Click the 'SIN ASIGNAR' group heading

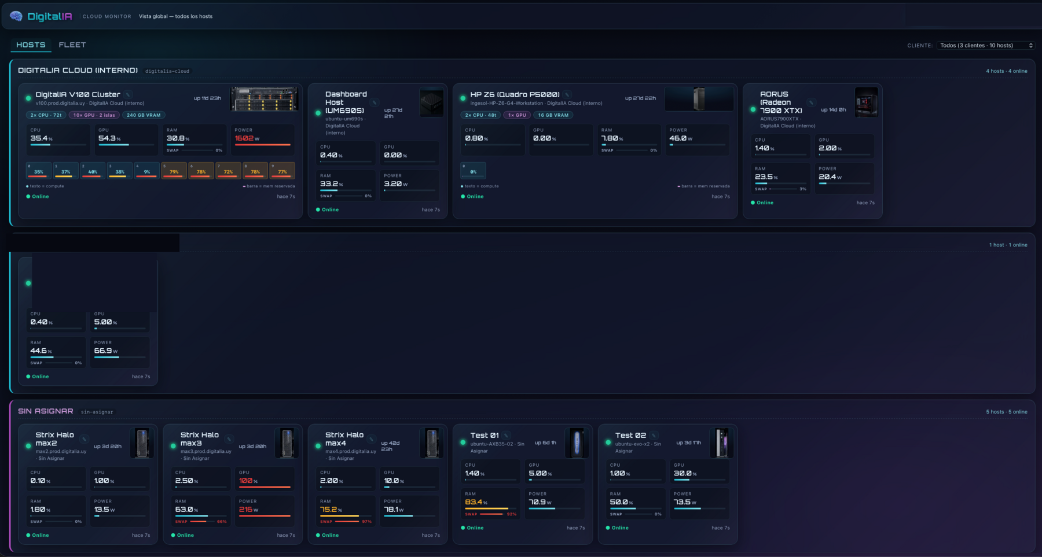(46, 411)
